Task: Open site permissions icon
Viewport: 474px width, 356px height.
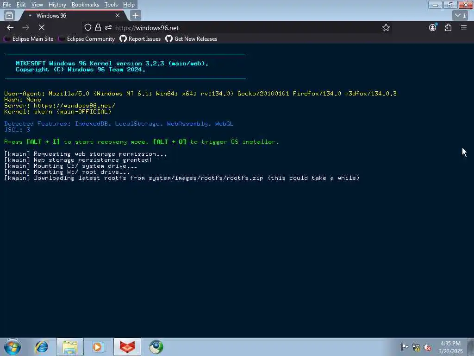Action: coord(108,27)
